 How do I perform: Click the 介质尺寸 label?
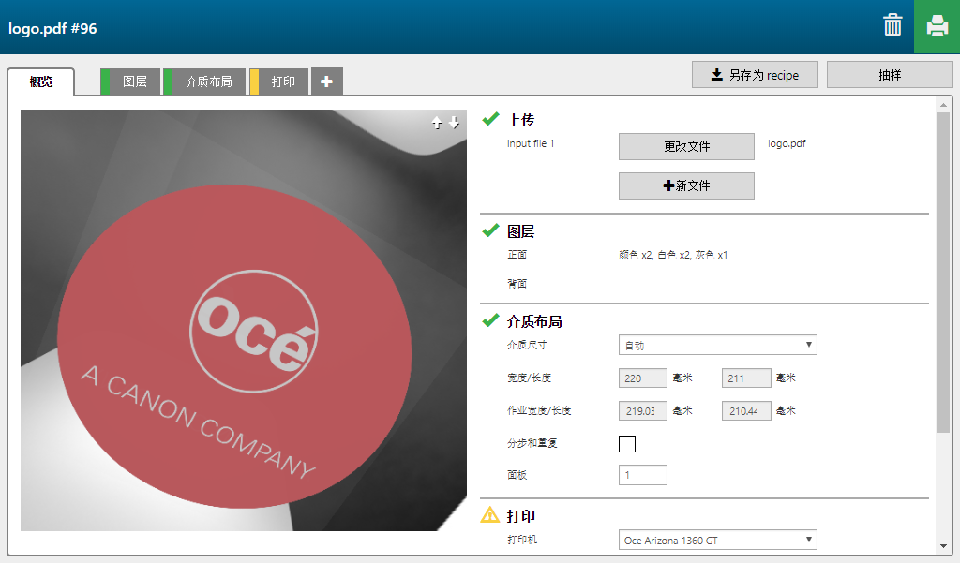(527, 345)
